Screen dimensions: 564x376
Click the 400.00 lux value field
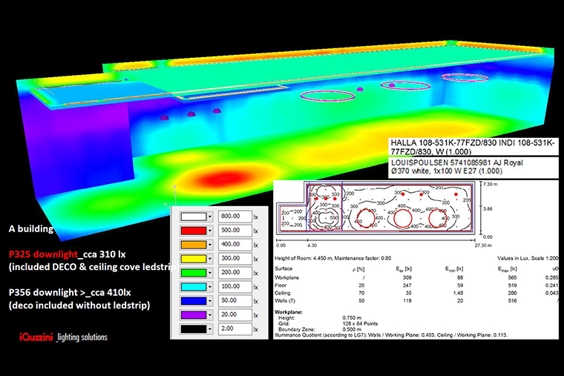(235, 245)
